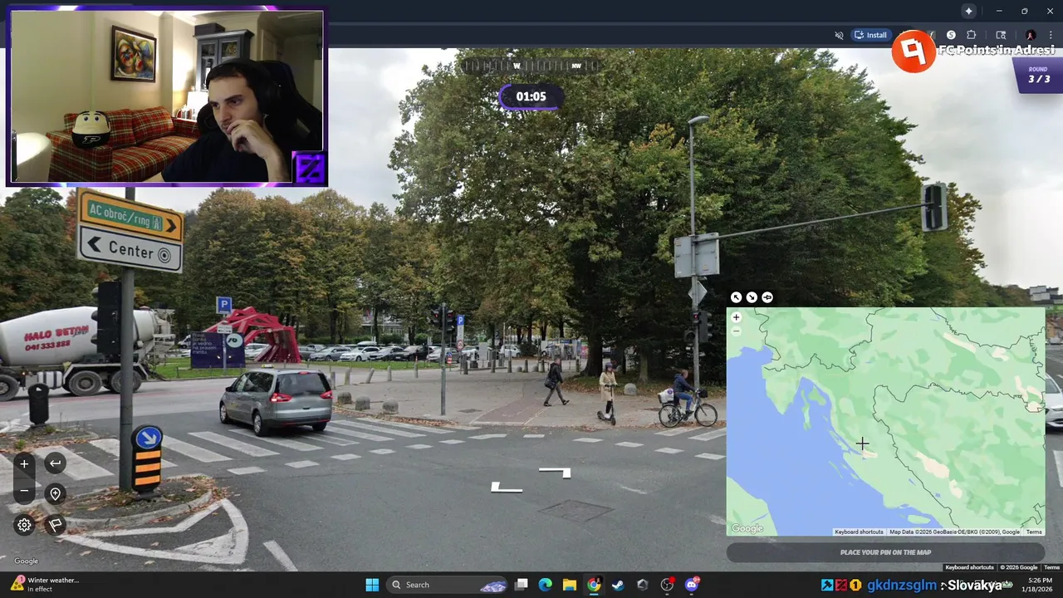Viewport: 1063px width, 598px height.
Task: Open File Explorer from taskbar
Action: coord(569,585)
